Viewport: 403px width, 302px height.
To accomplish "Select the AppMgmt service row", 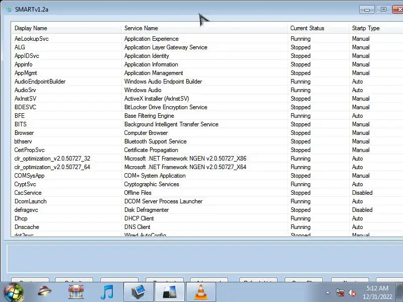I will (207, 73).
